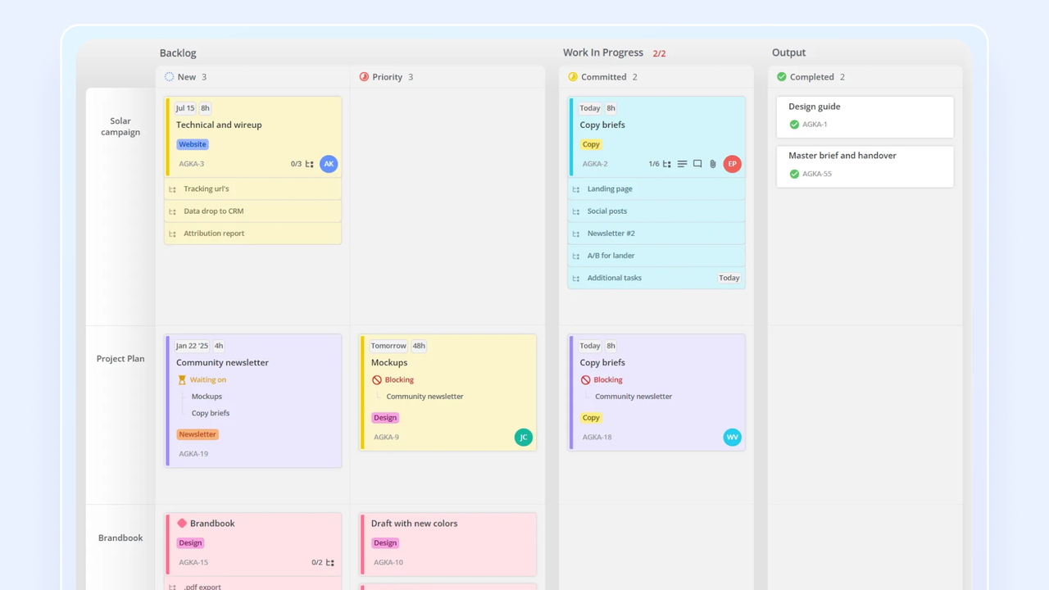Image resolution: width=1049 pixels, height=590 pixels.
Task: Click Copy tag on AGKA-2 card
Action: point(591,144)
